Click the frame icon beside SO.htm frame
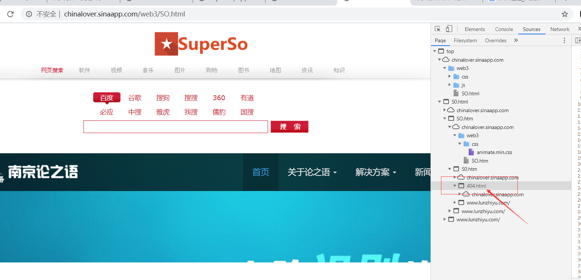The height and width of the screenshot is (280, 581). coord(451,119)
